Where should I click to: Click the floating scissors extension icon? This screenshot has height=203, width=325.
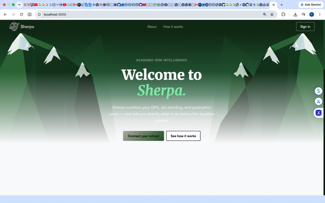tap(319, 101)
